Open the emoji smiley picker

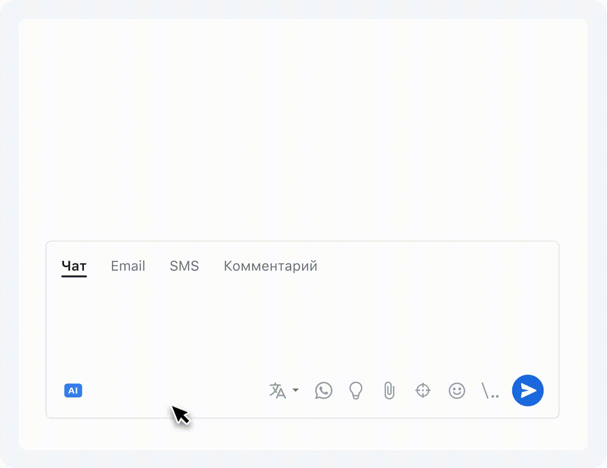[x=457, y=391]
